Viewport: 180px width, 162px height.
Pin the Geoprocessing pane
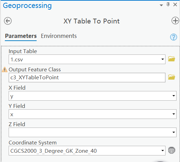[168, 5]
